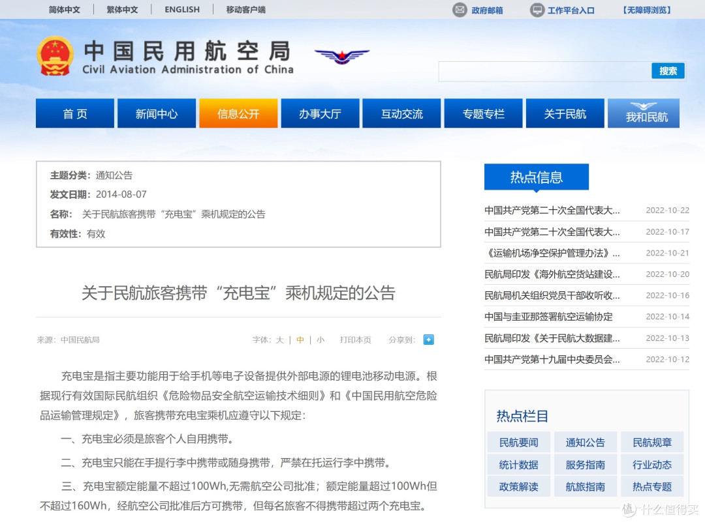Click the article title 关于民航旅客携带充电宝
705x524 pixels.
pos(238,293)
